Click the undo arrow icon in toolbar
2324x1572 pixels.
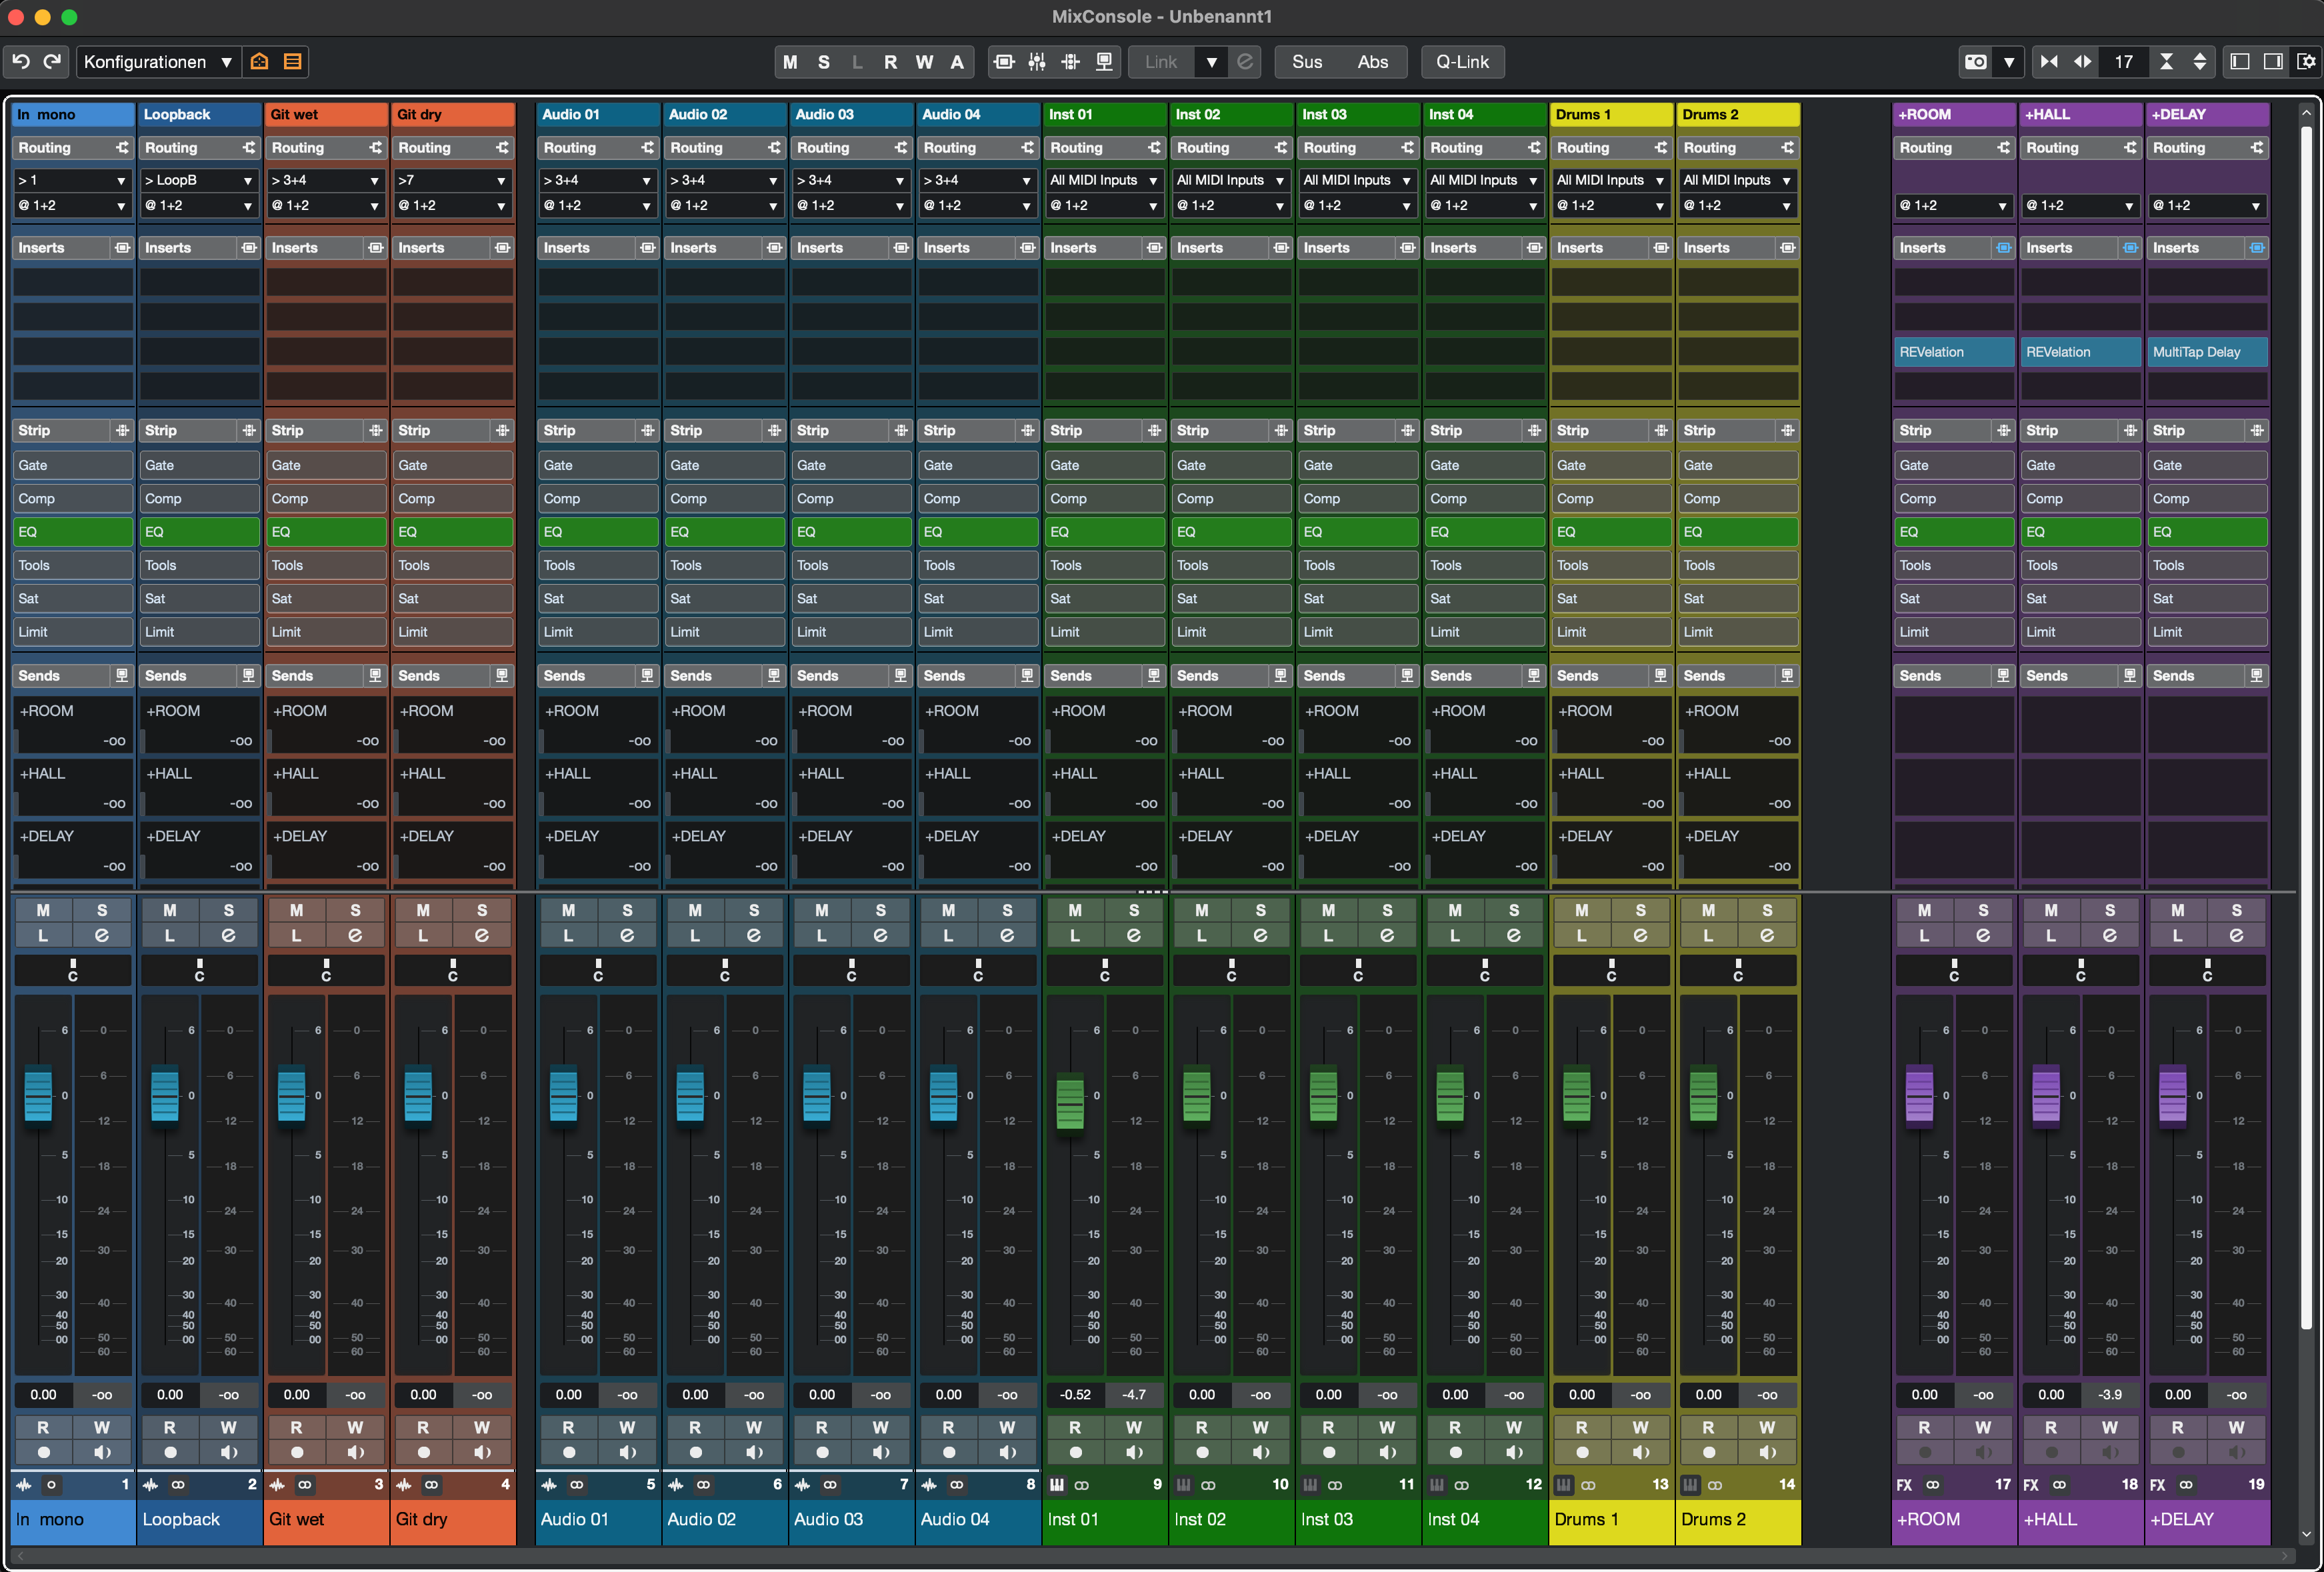click(x=21, y=62)
